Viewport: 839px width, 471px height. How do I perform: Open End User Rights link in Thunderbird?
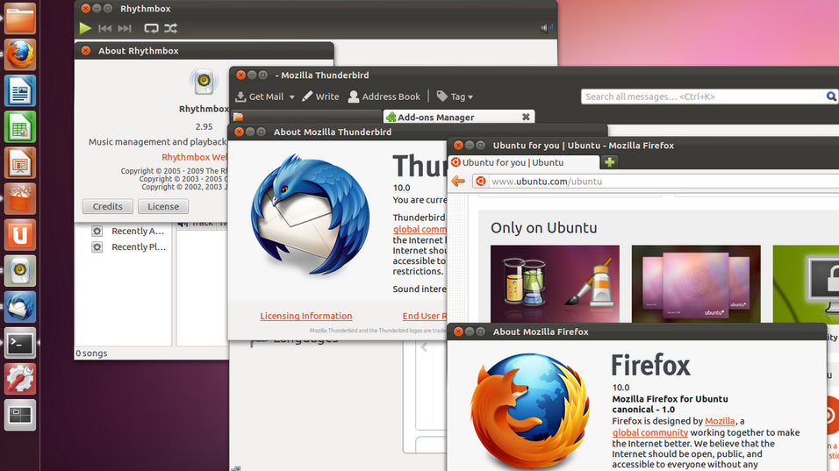(424, 316)
